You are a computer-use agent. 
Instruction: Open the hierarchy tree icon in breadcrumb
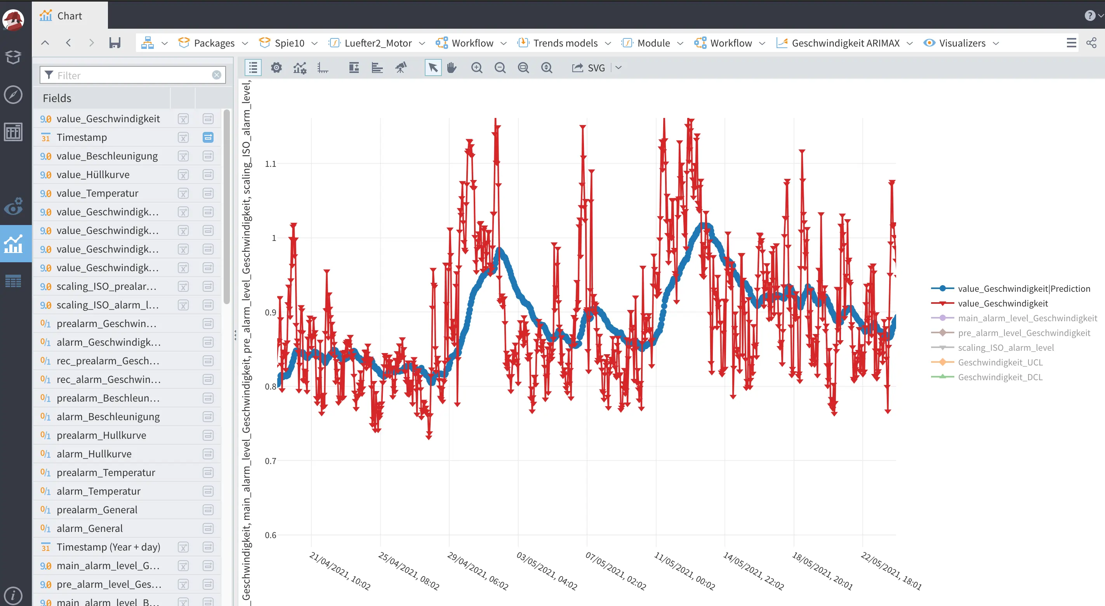(148, 43)
